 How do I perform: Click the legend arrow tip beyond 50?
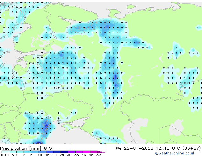101,152
